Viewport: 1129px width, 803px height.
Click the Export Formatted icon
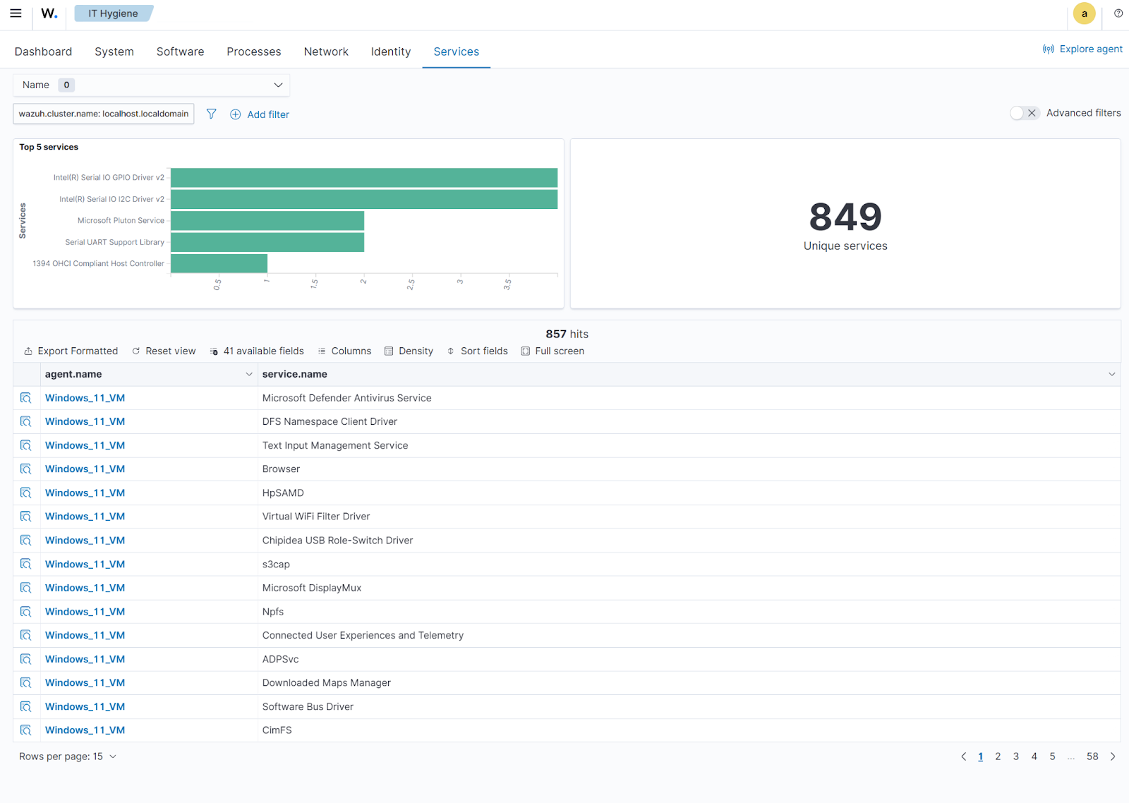click(x=29, y=351)
